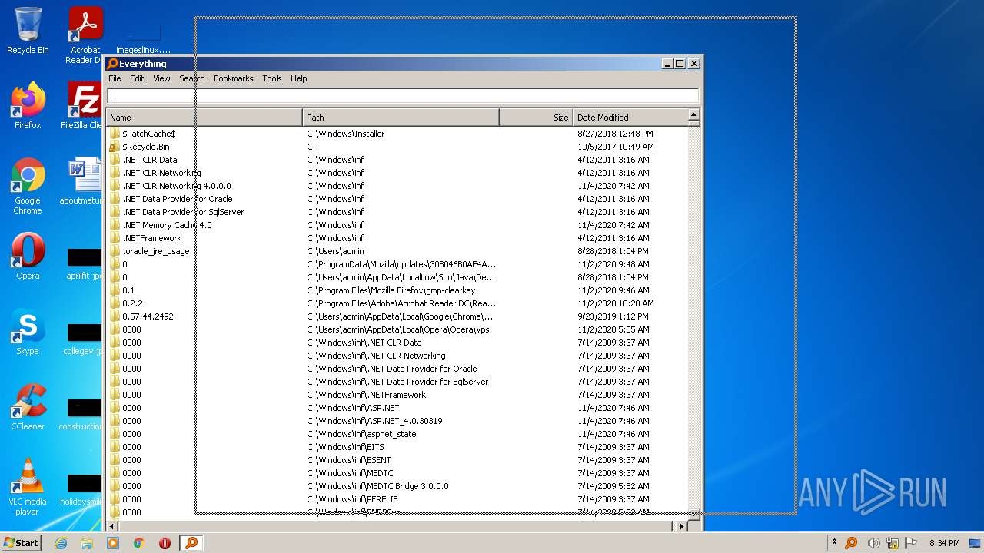Select the aprilfit.jpg desktop file

pos(83,263)
